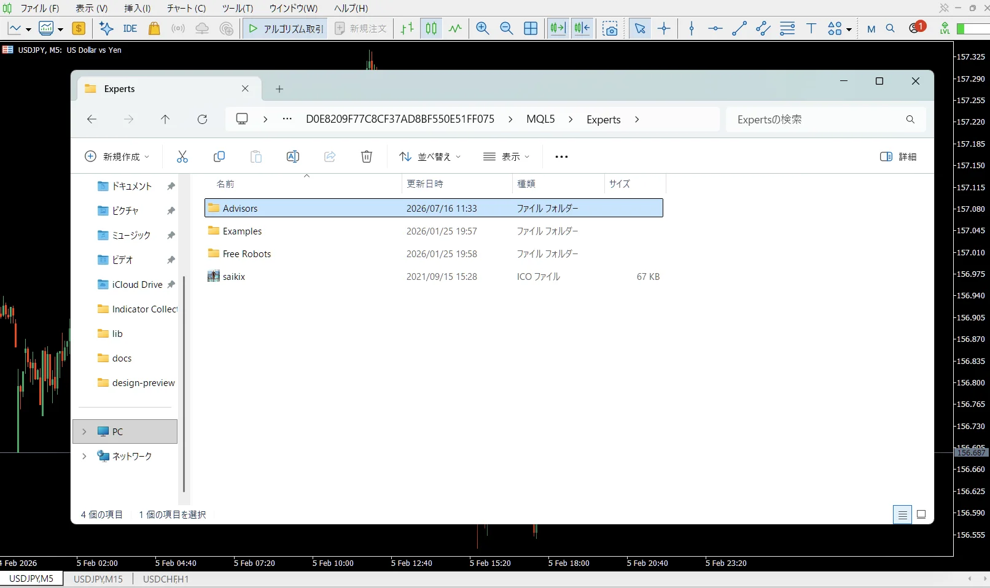
Task: Select the text label T tool
Action: pos(811,28)
